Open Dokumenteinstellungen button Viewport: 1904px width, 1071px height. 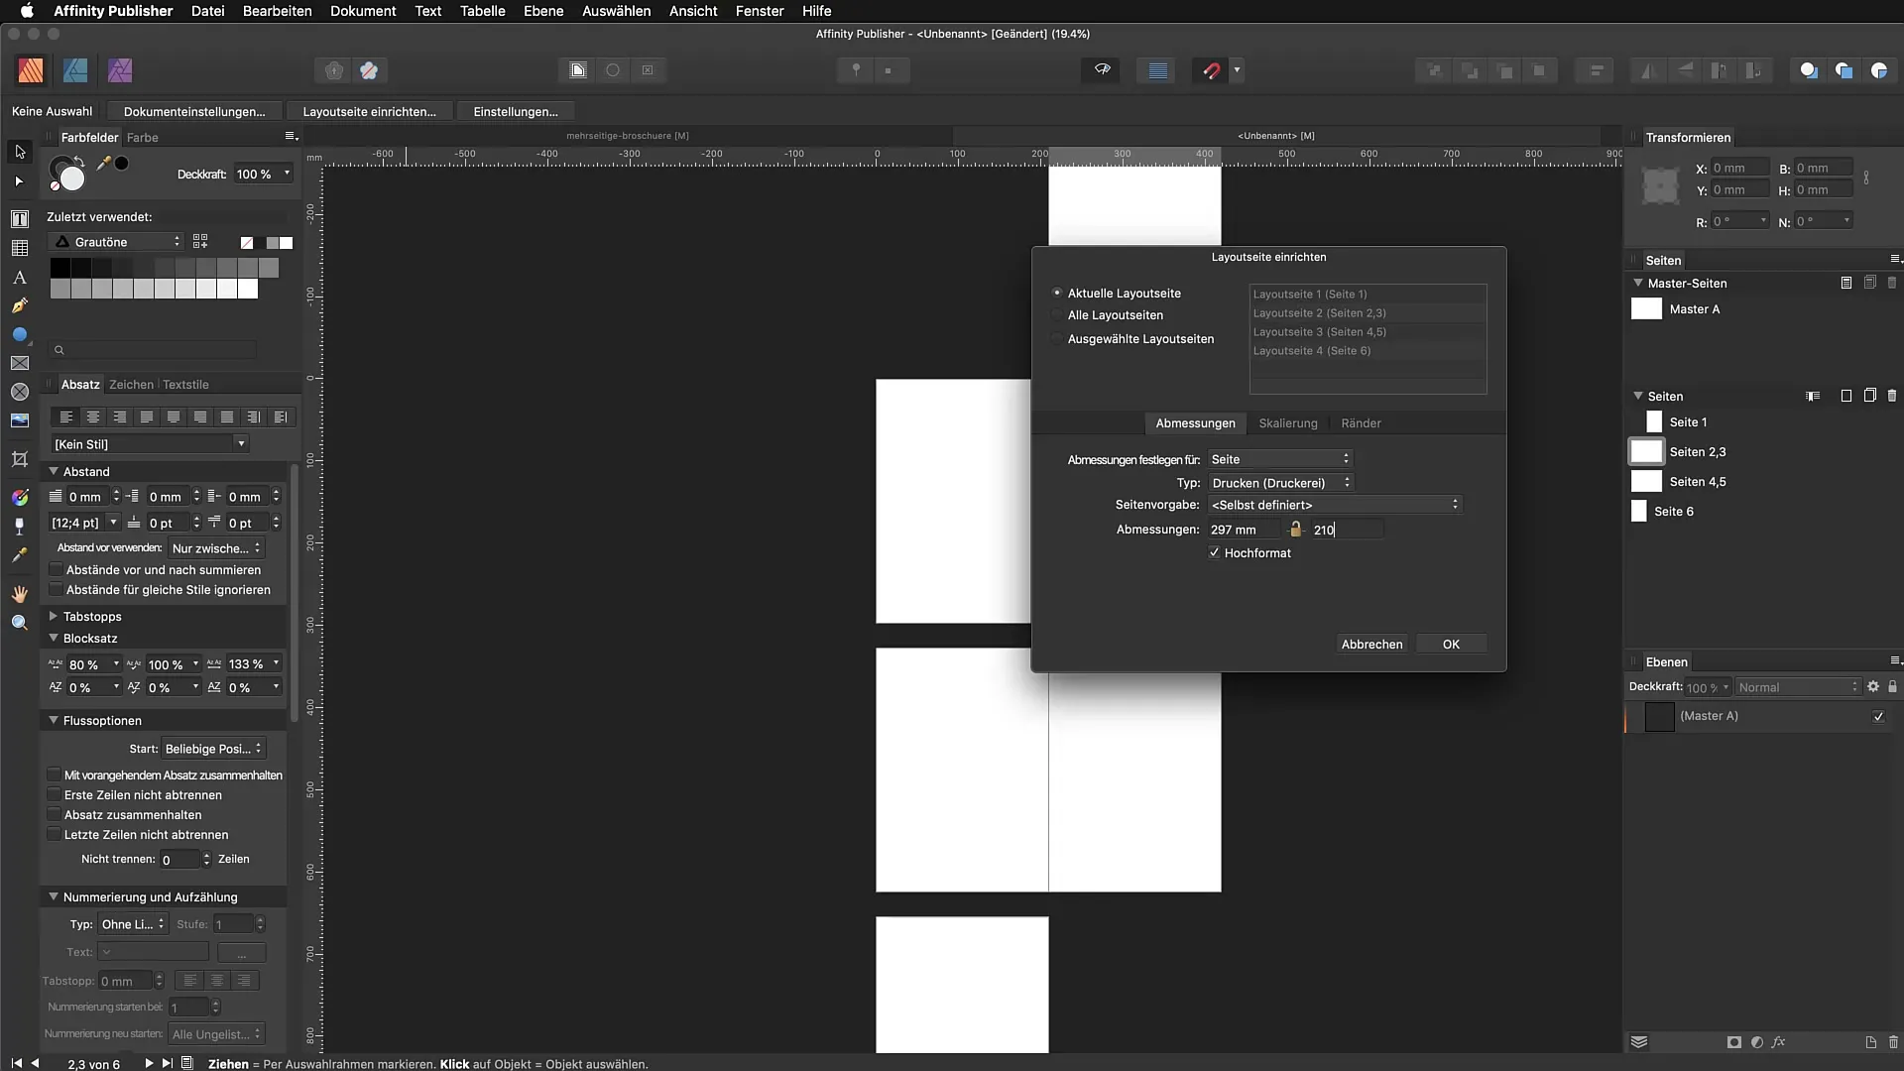click(194, 111)
